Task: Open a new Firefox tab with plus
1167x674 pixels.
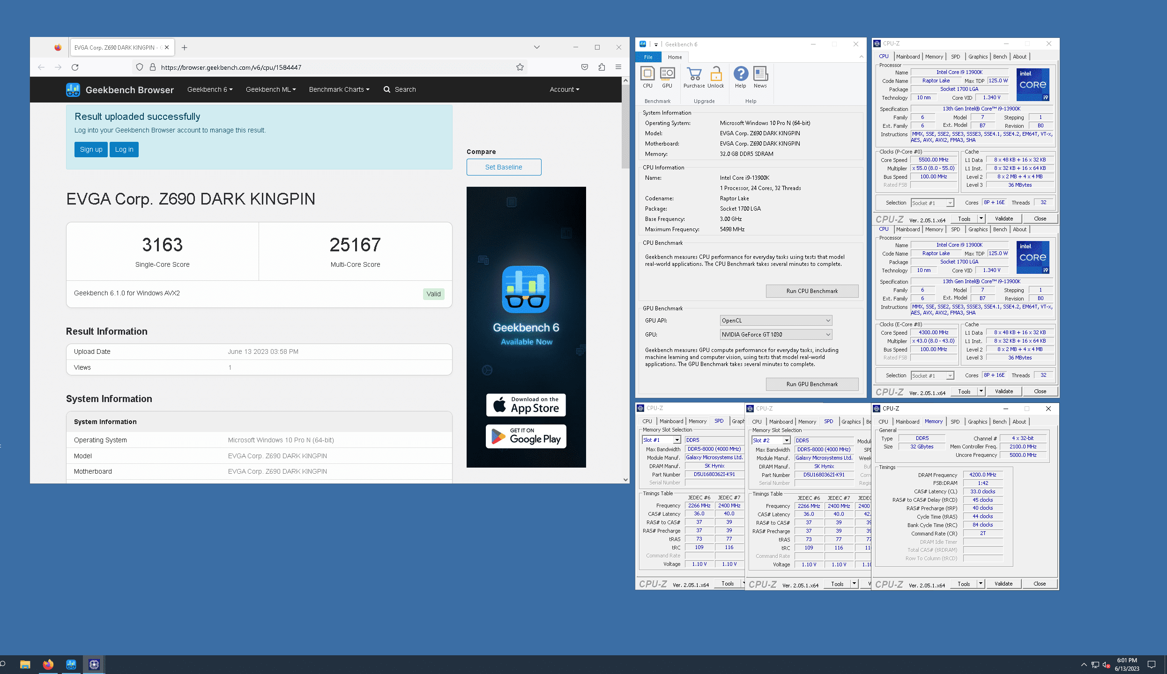Action: pyautogui.click(x=185, y=47)
